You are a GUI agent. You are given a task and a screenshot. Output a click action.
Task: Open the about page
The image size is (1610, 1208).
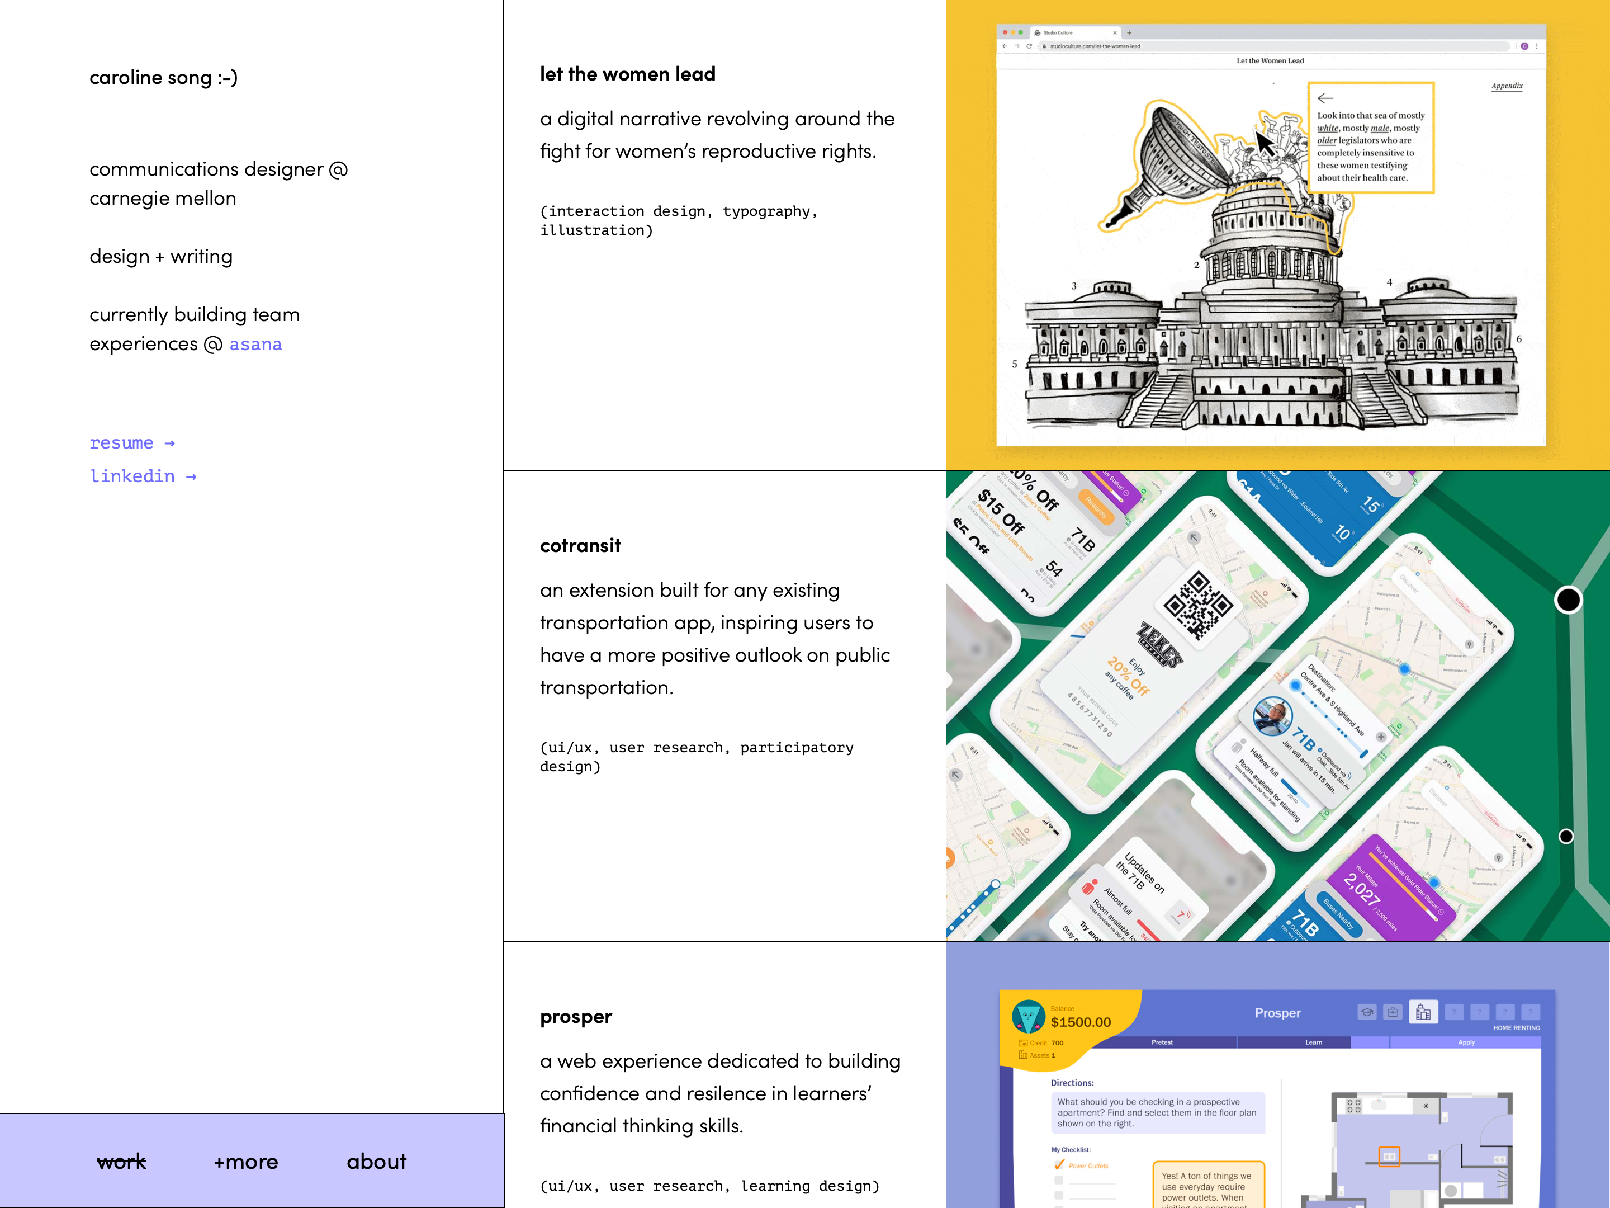[376, 1162]
